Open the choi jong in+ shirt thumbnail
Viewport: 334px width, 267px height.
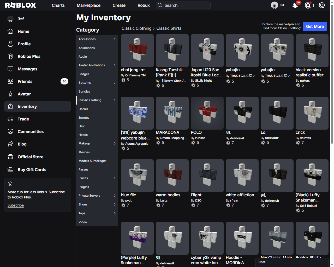point(137,51)
